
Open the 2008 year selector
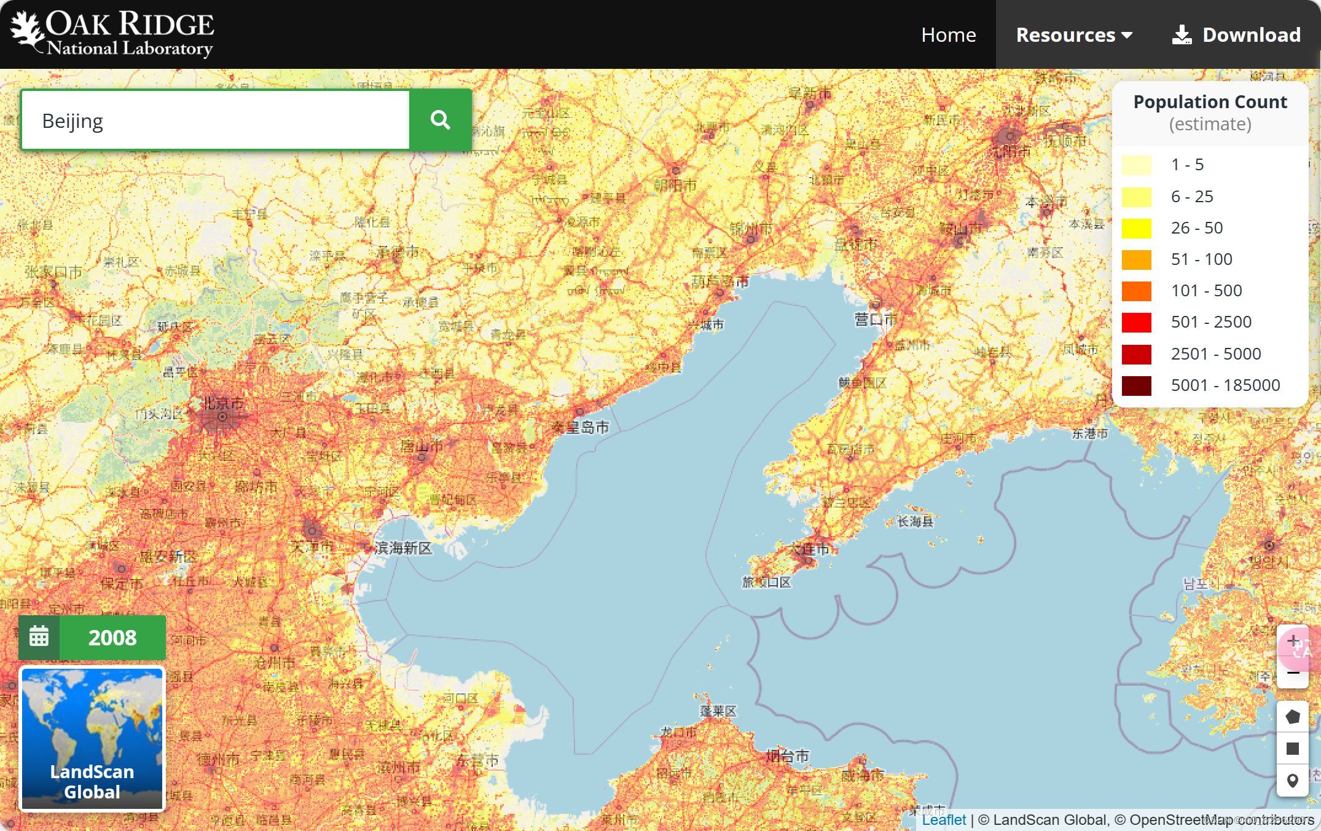[112, 637]
